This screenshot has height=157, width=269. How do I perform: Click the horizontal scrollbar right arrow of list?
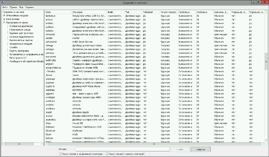263,144
